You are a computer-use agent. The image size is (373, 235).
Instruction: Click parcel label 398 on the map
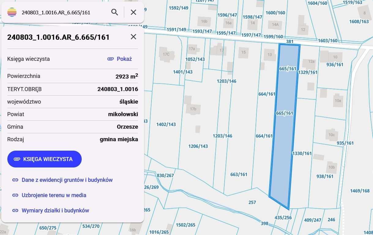(x=264, y=224)
